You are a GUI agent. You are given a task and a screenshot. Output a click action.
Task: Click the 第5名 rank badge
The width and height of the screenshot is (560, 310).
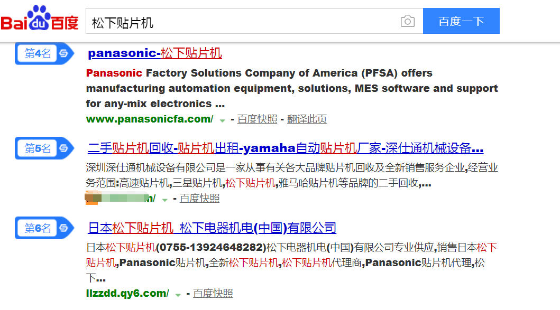pos(44,148)
